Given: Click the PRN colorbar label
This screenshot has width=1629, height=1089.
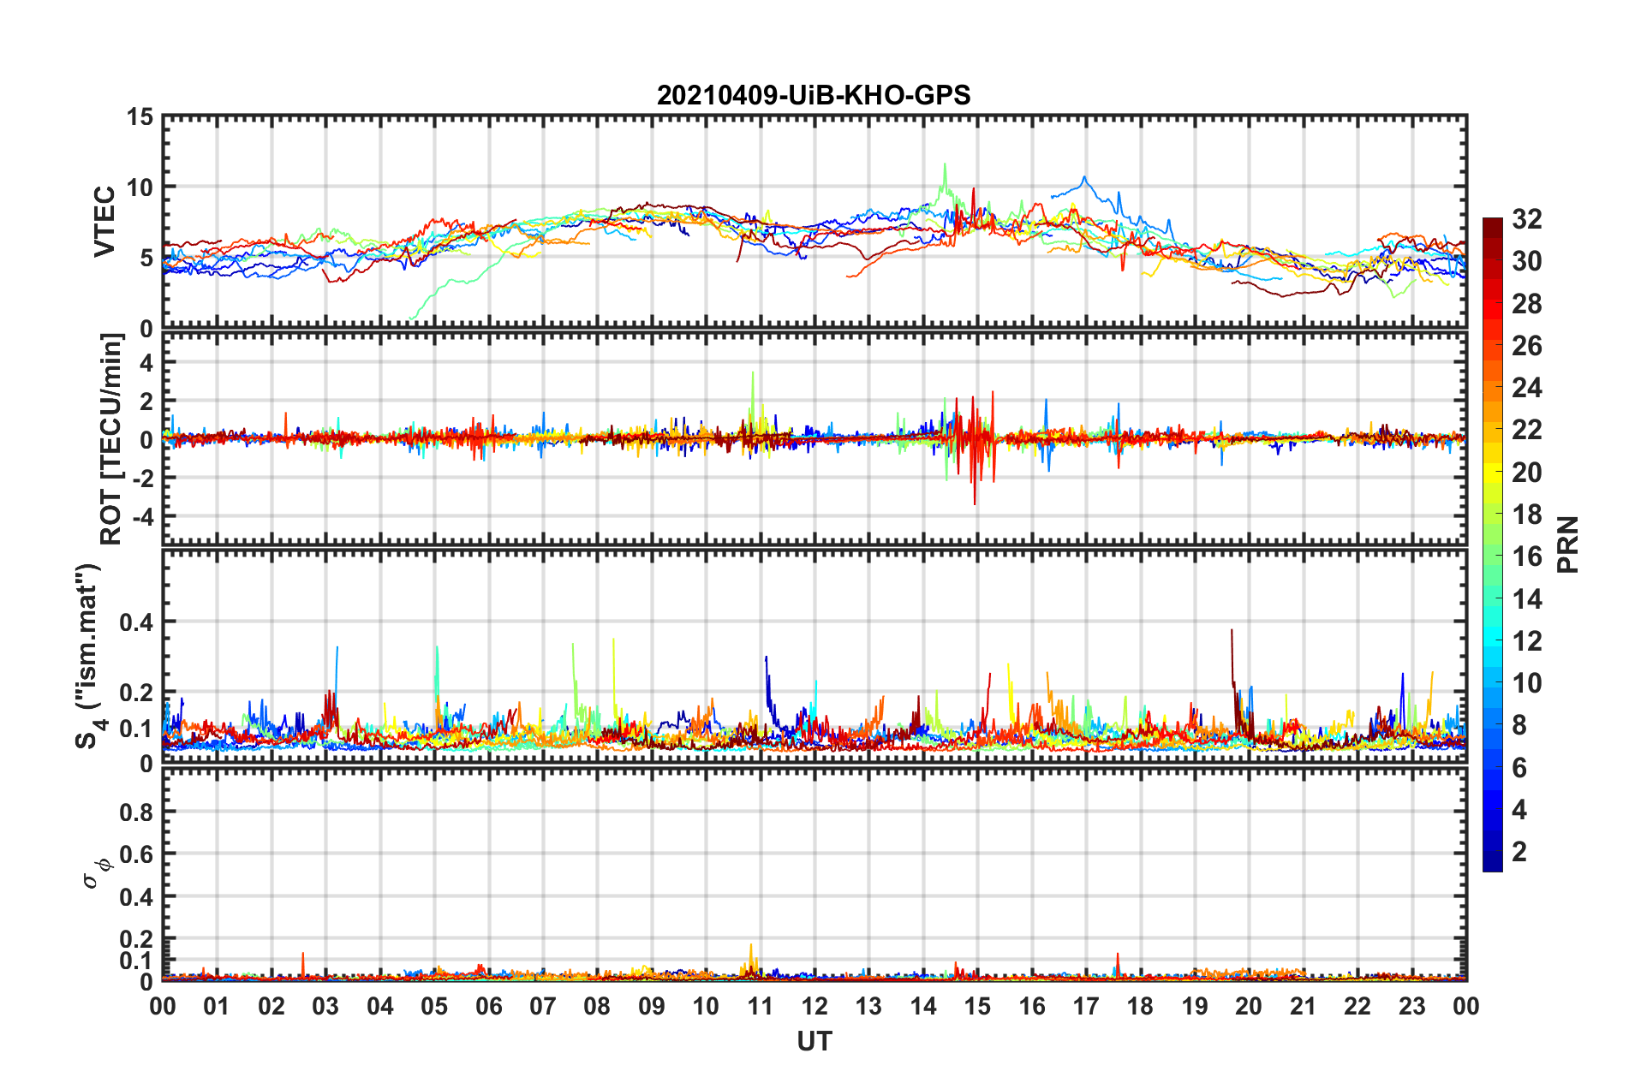Looking at the screenshot, I should (1567, 544).
